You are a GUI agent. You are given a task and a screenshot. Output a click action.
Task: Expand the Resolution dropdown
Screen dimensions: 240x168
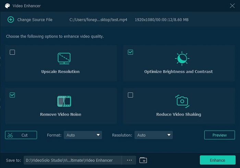click(154, 135)
